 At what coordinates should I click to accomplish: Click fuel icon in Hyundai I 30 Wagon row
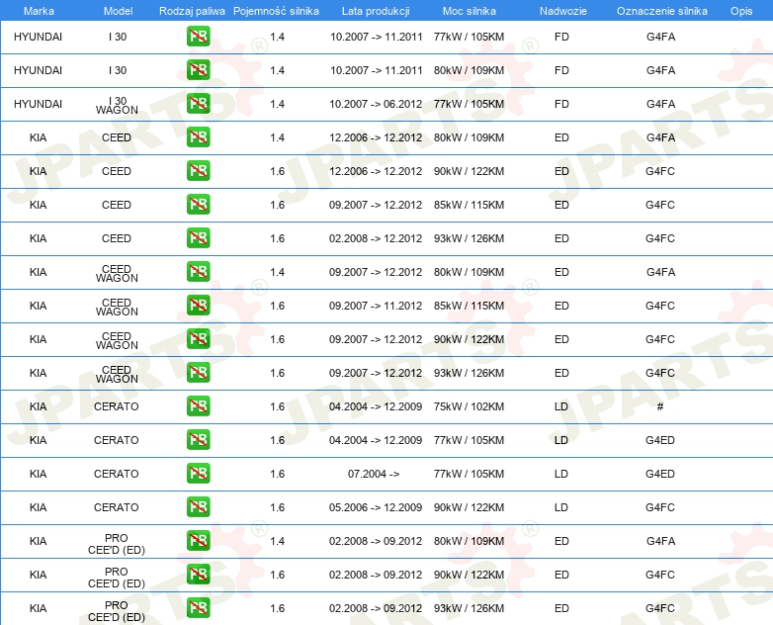click(x=198, y=104)
